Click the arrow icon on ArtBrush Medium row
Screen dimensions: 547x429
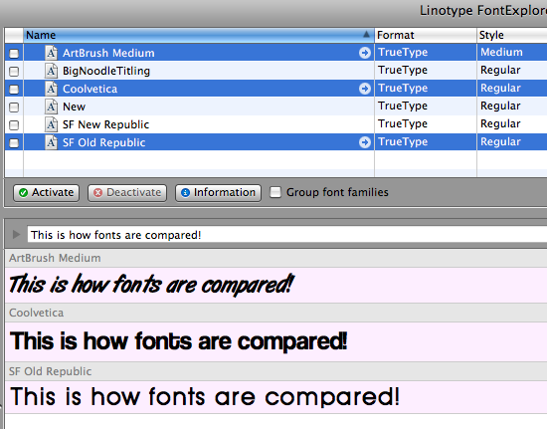click(365, 53)
